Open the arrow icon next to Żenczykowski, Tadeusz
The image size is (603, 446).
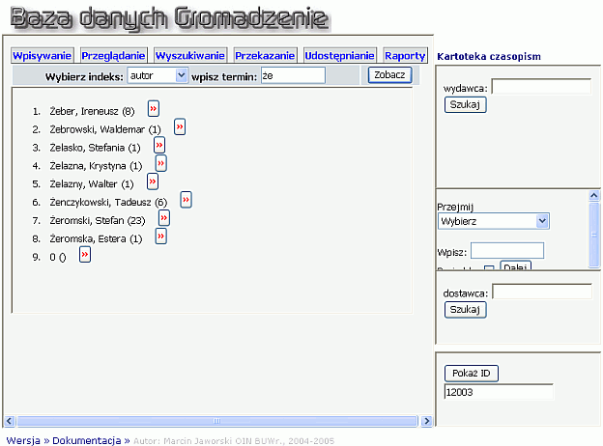coord(187,200)
